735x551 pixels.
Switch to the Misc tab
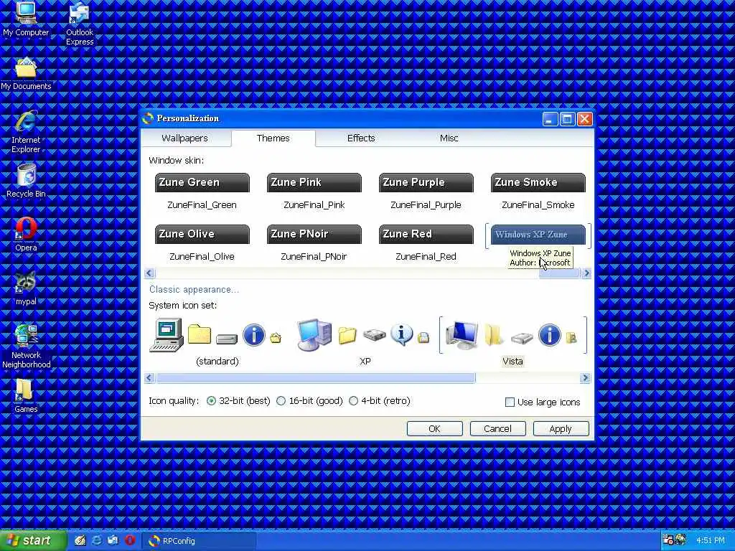[449, 138]
